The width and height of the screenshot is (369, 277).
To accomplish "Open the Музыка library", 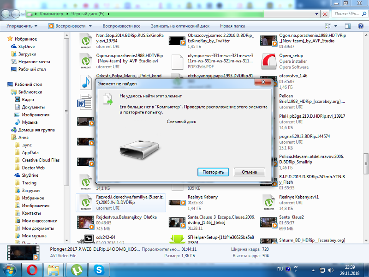I will coord(30,122).
